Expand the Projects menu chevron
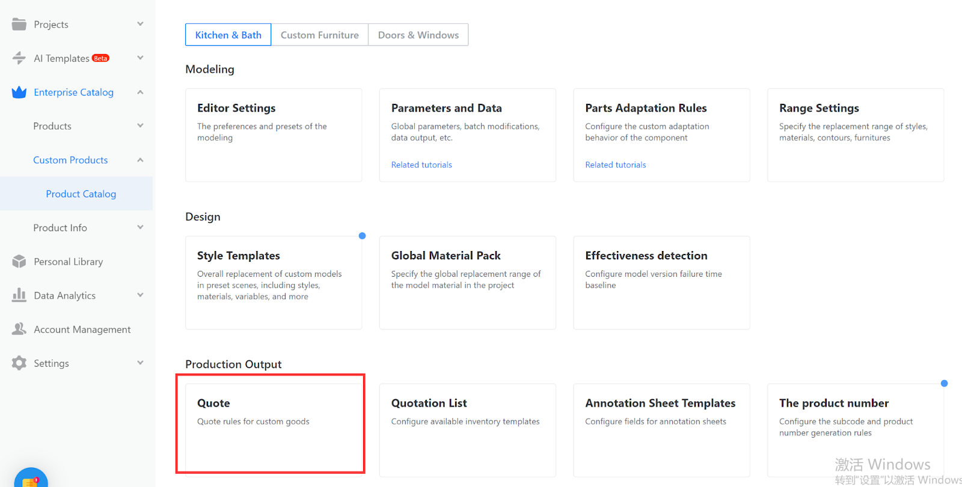The width and height of the screenshot is (962, 487). [x=140, y=24]
